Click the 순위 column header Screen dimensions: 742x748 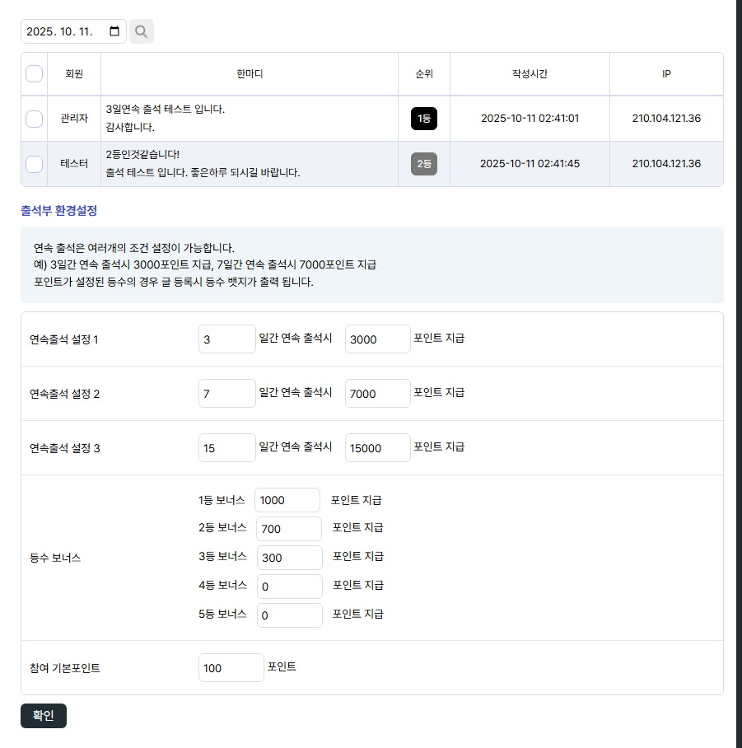click(424, 74)
